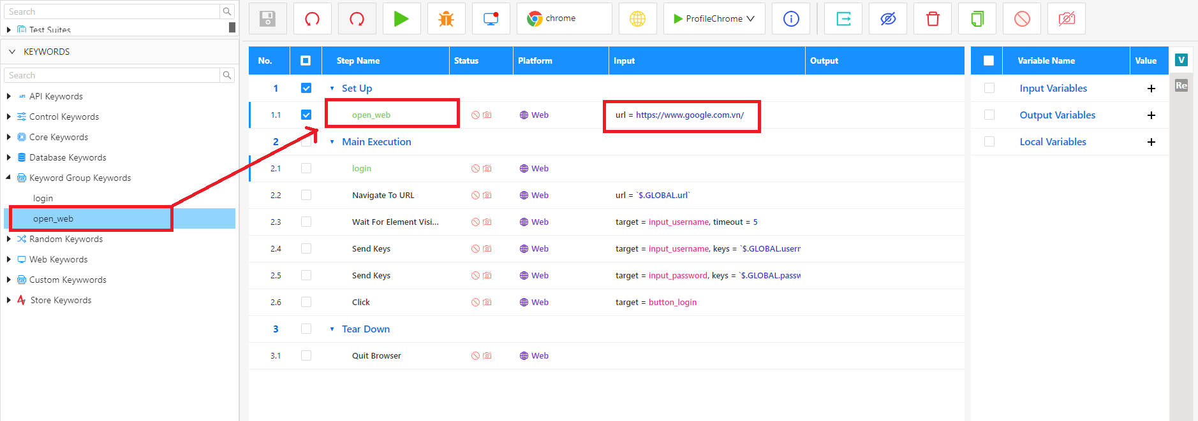Click the button_login target value

[x=672, y=303]
